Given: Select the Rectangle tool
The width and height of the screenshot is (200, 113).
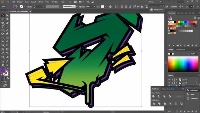Looking at the screenshot, I should [x=3, y=30].
